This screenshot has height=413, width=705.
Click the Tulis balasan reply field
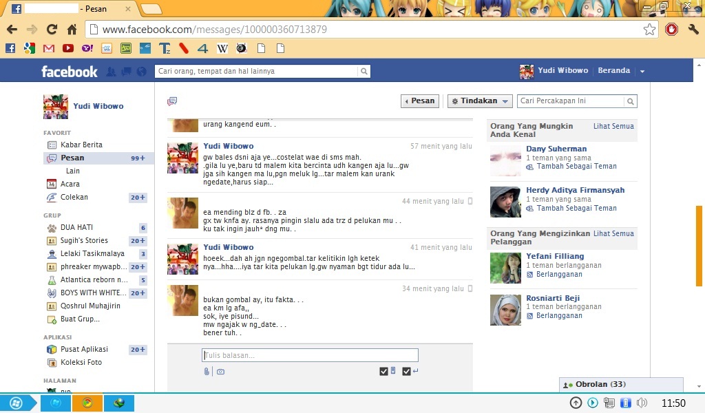point(310,355)
